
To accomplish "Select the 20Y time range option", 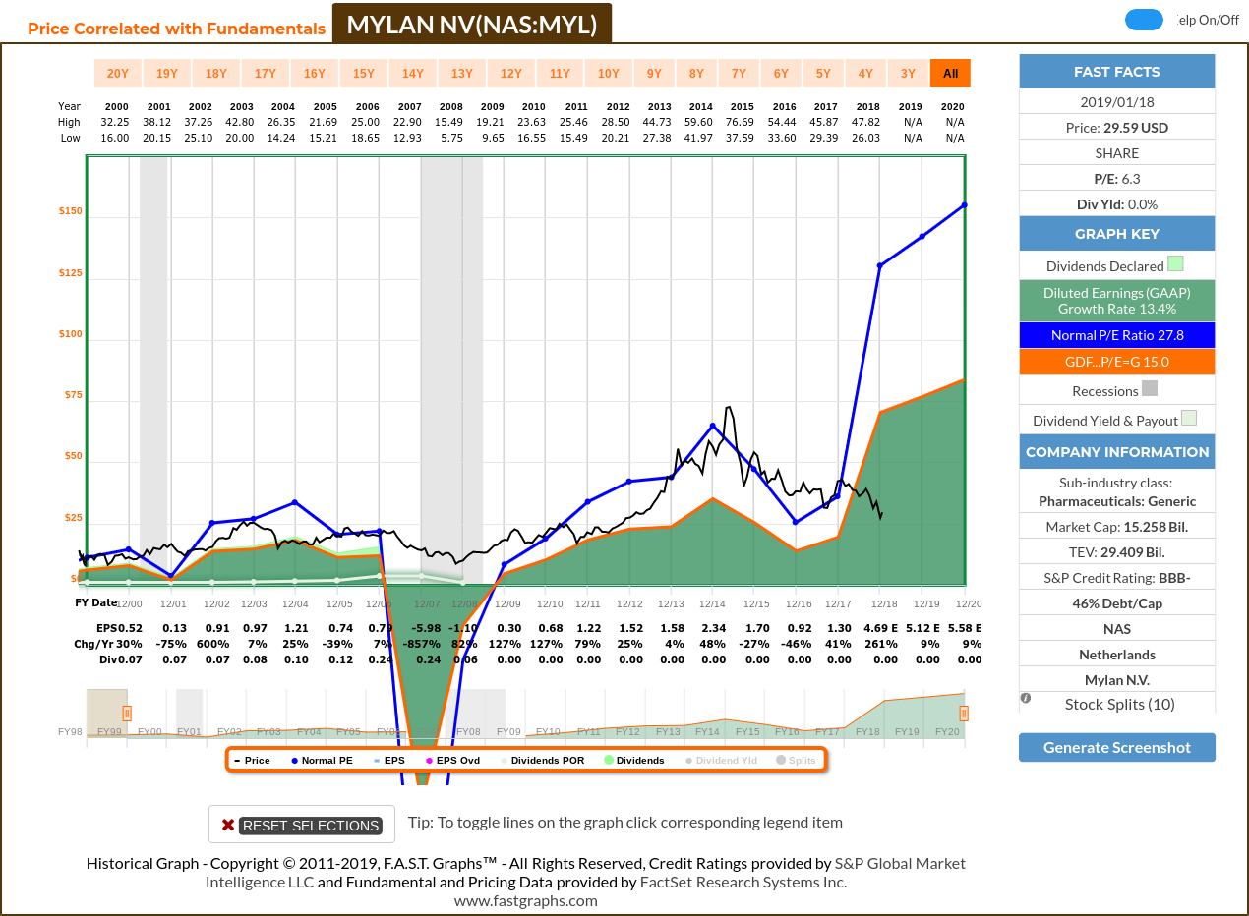I will [x=116, y=73].
